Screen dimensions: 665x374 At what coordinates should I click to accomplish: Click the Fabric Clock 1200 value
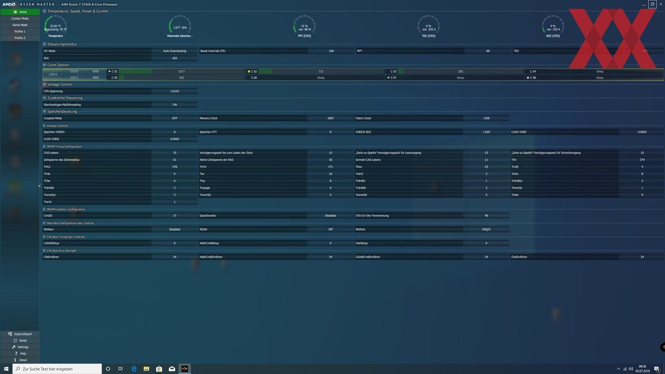click(486, 118)
